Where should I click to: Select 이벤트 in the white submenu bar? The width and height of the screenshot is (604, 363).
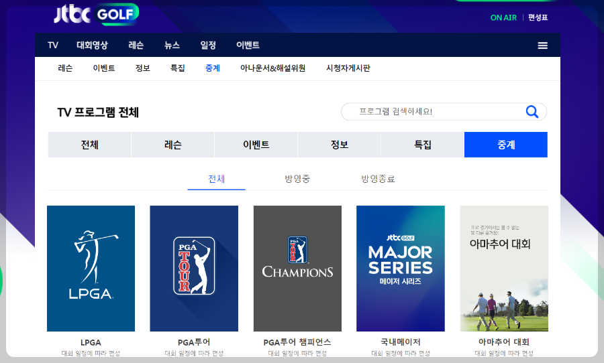pyautogui.click(x=103, y=68)
